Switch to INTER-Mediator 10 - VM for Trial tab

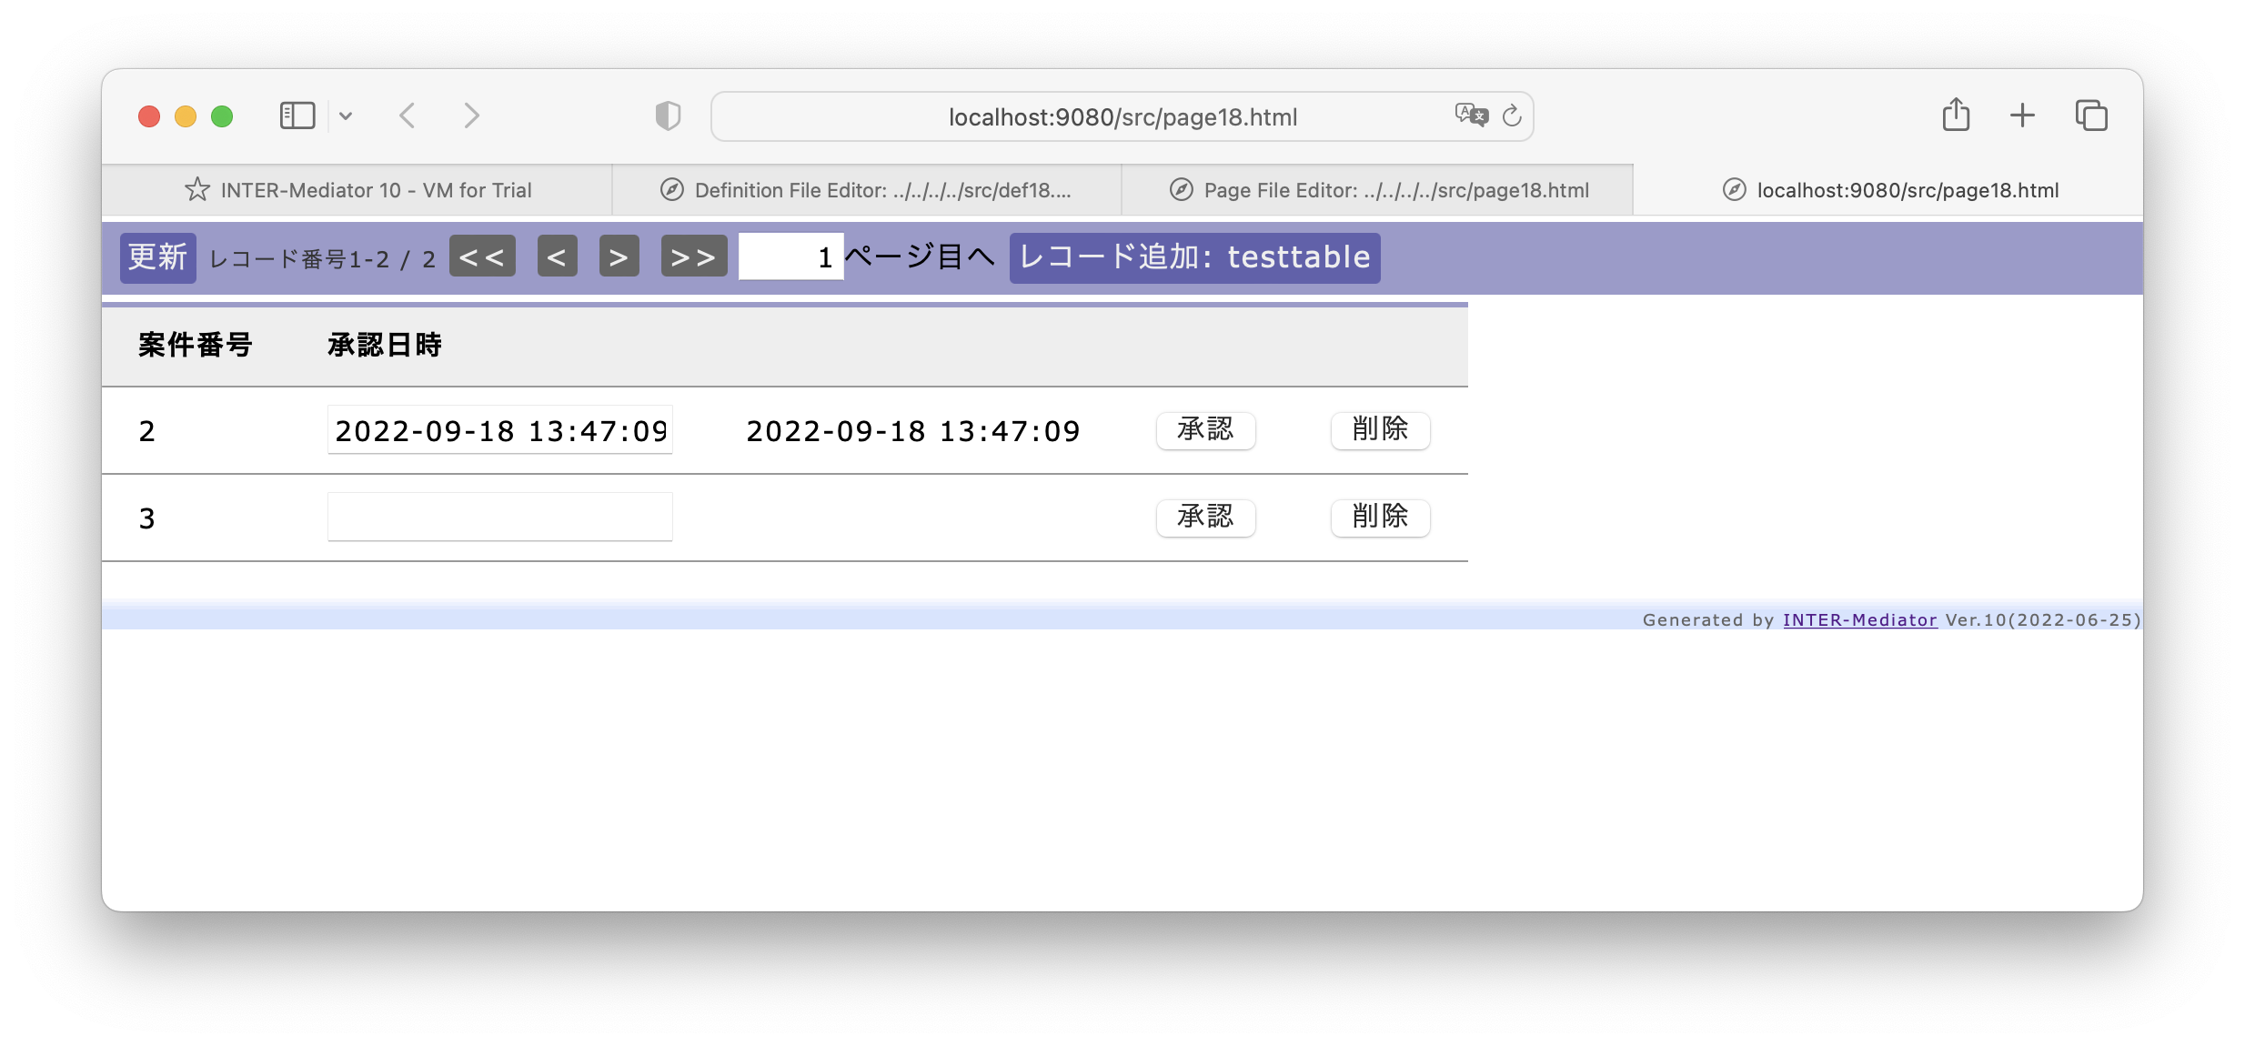(x=357, y=190)
